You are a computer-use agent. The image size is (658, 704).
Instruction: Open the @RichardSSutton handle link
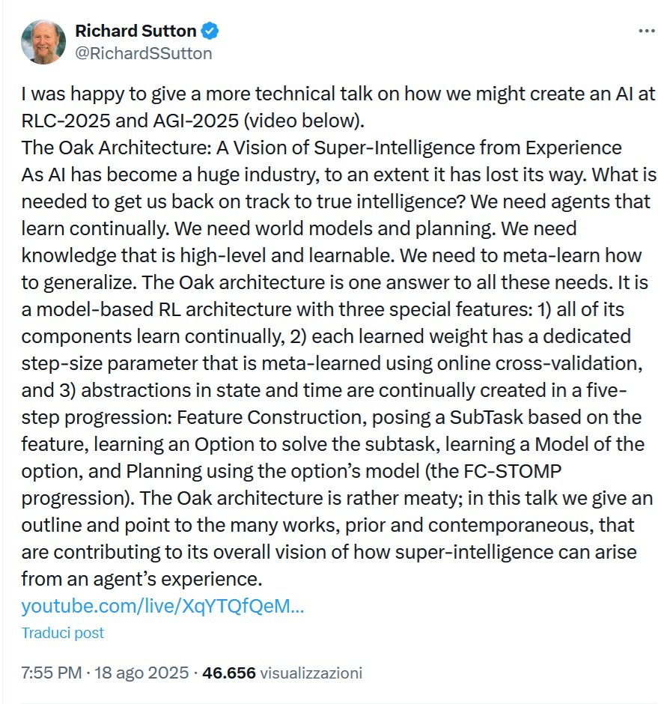143,53
